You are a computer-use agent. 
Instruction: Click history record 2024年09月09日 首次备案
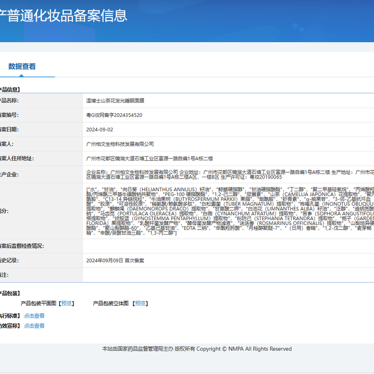pyautogui.click(x=115, y=260)
